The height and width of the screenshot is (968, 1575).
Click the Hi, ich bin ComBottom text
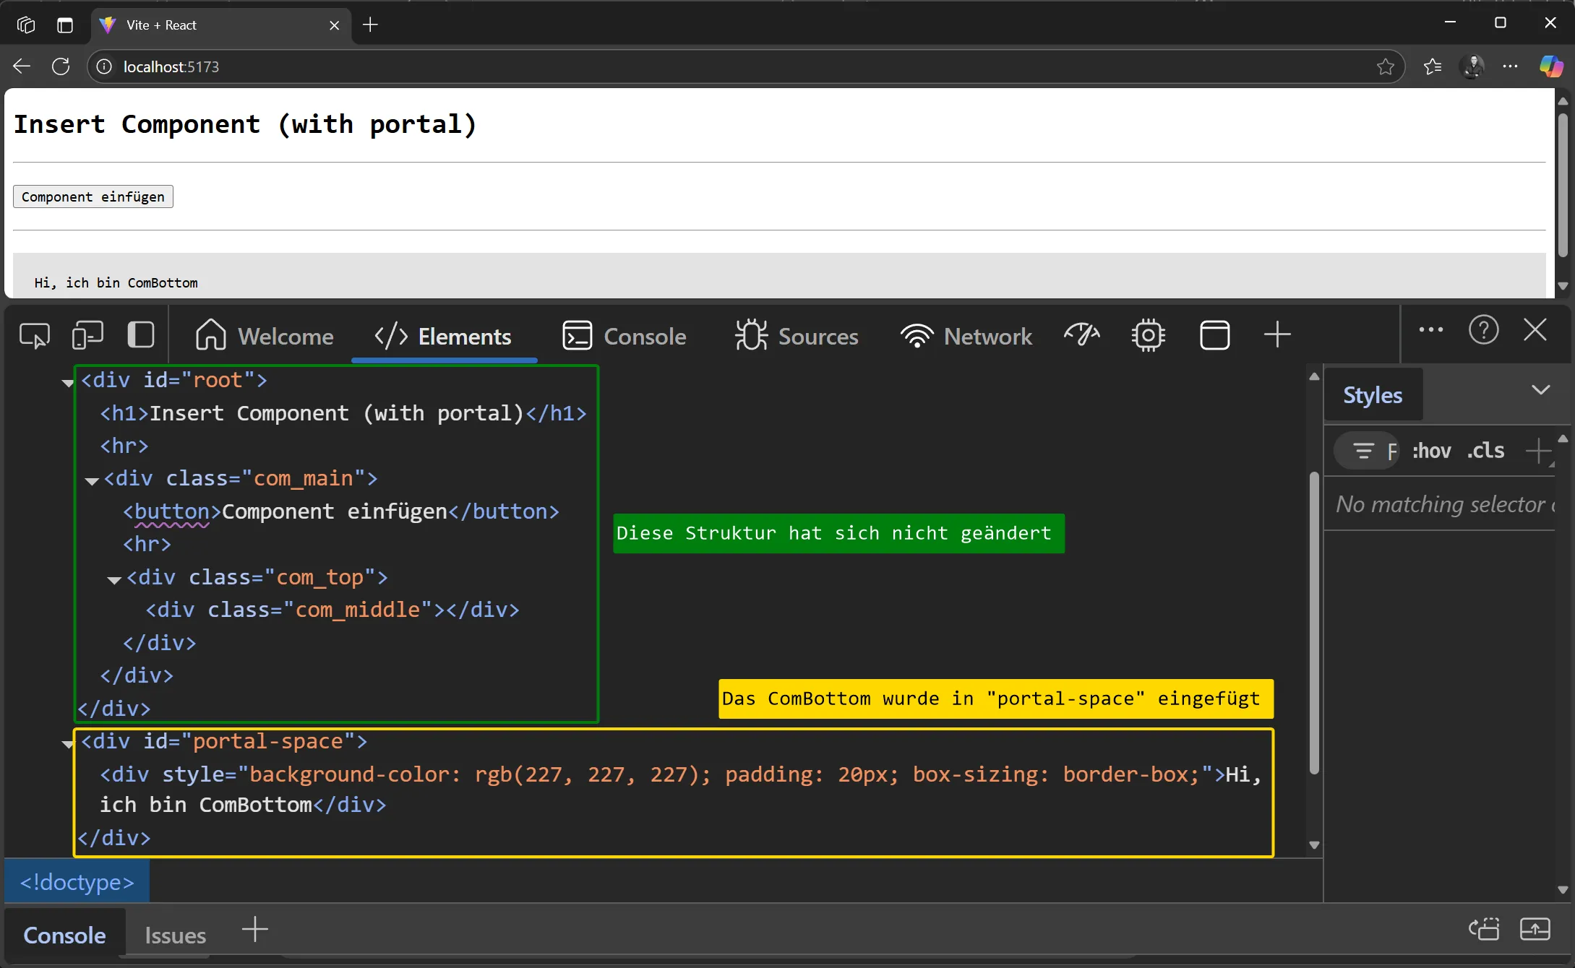tap(116, 282)
